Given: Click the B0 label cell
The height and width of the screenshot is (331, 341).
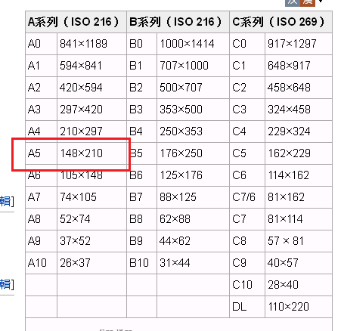Looking at the screenshot, I should pos(142,44).
